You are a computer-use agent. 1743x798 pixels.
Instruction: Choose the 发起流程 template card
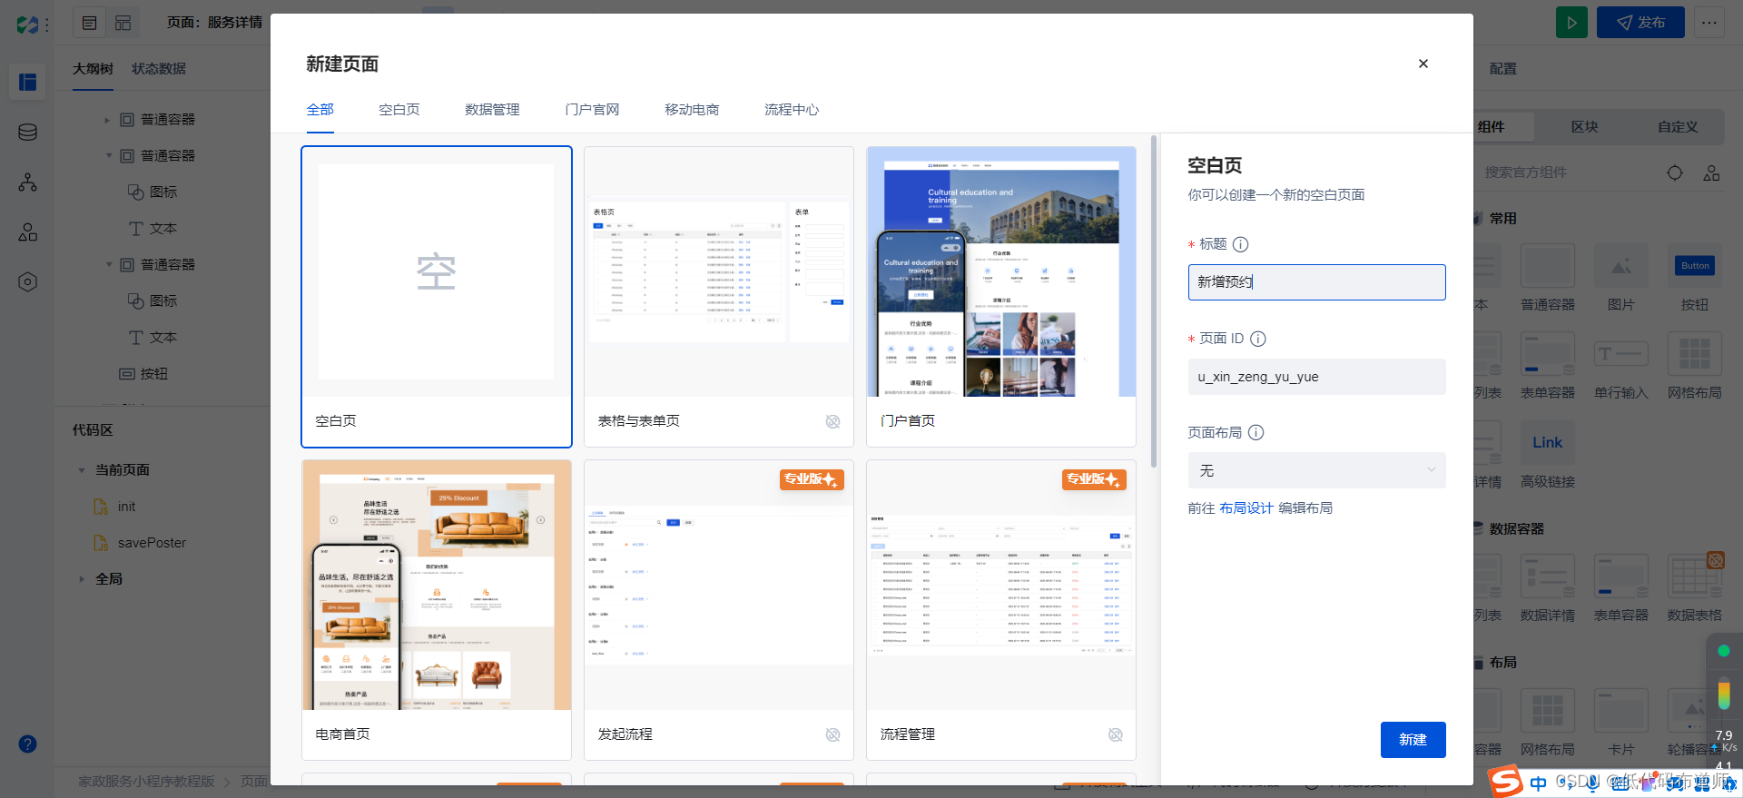click(x=719, y=610)
